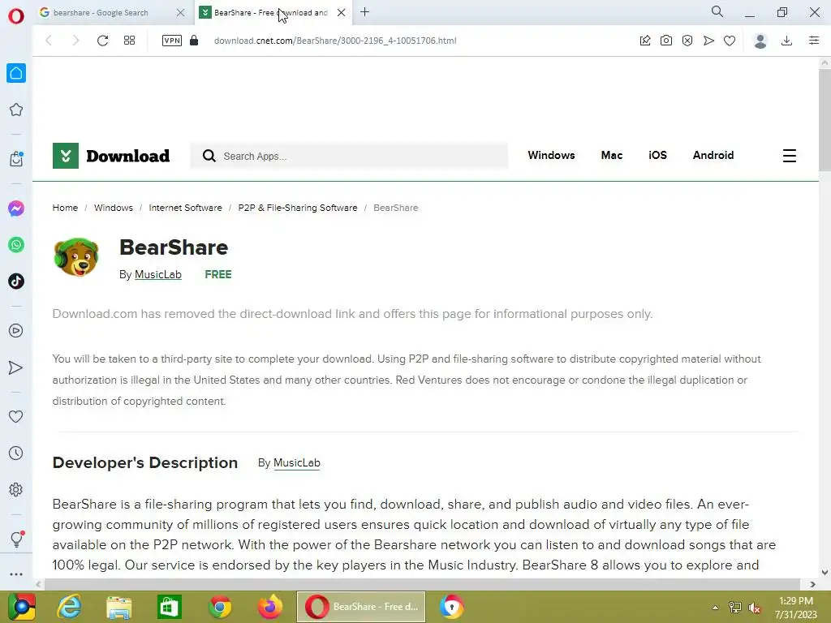Add page to bookmarks heart in address bar
Screen dimensions: 831x623
click(730, 41)
